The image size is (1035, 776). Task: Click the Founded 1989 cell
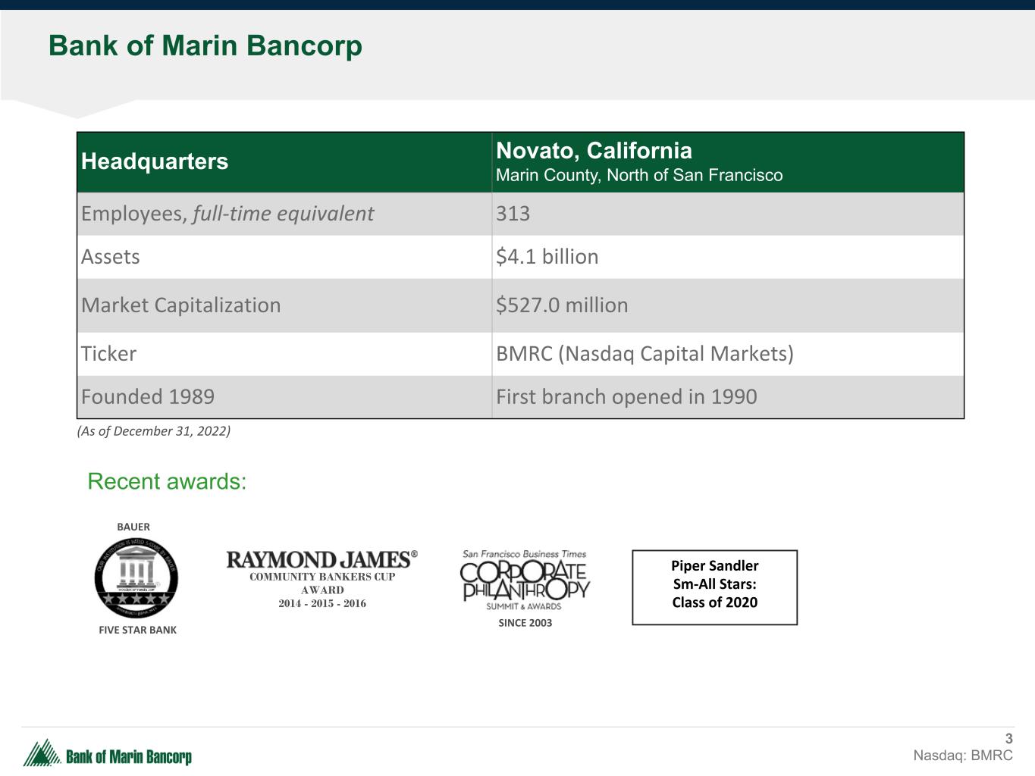coord(148,397)
